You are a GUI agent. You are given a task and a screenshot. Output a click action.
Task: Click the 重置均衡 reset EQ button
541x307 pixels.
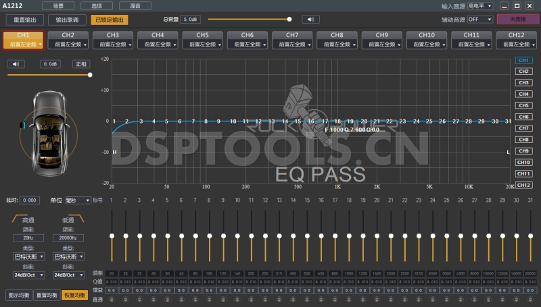coord(46,295)
